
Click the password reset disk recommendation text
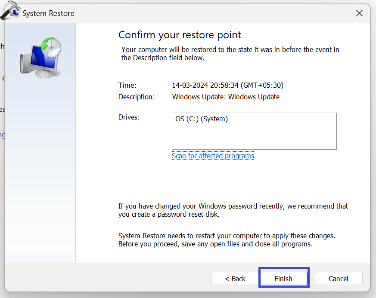point(233,210)
